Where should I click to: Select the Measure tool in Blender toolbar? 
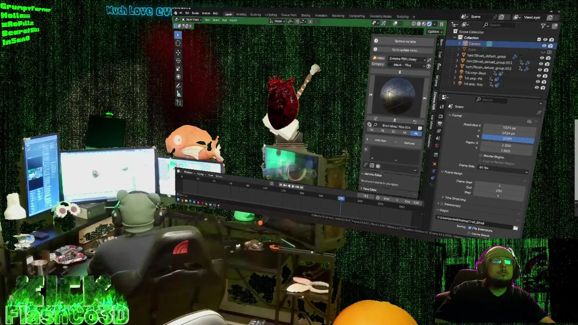(179, 94)
